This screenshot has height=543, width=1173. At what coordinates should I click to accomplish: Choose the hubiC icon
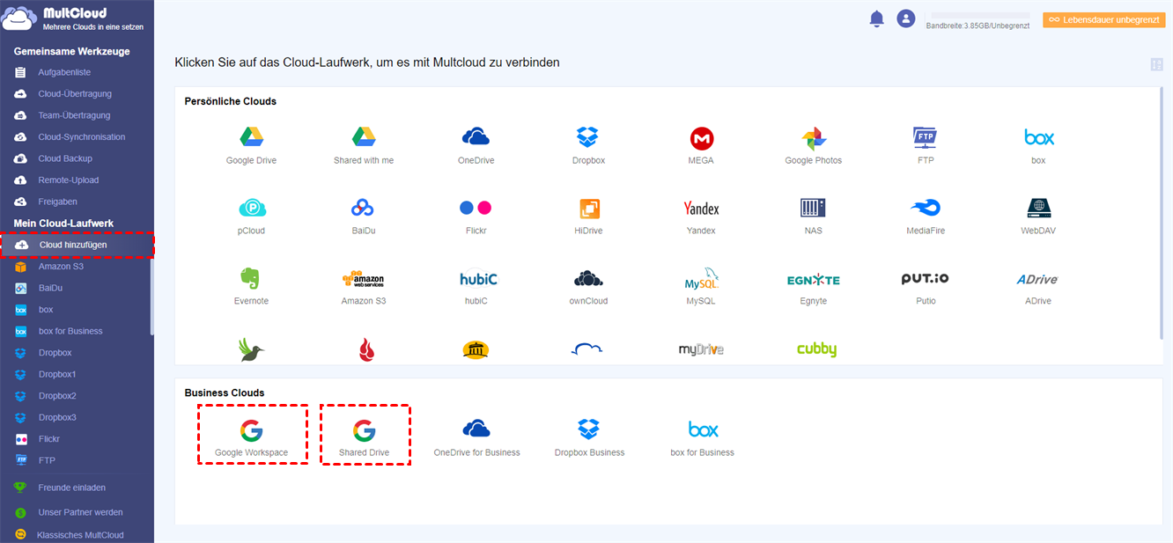[478, 279]
